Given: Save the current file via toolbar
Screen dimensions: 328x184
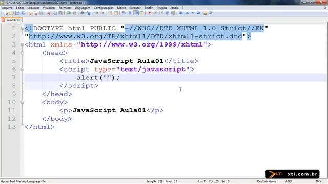Looking at the screenshot, I should click(17, 13).
